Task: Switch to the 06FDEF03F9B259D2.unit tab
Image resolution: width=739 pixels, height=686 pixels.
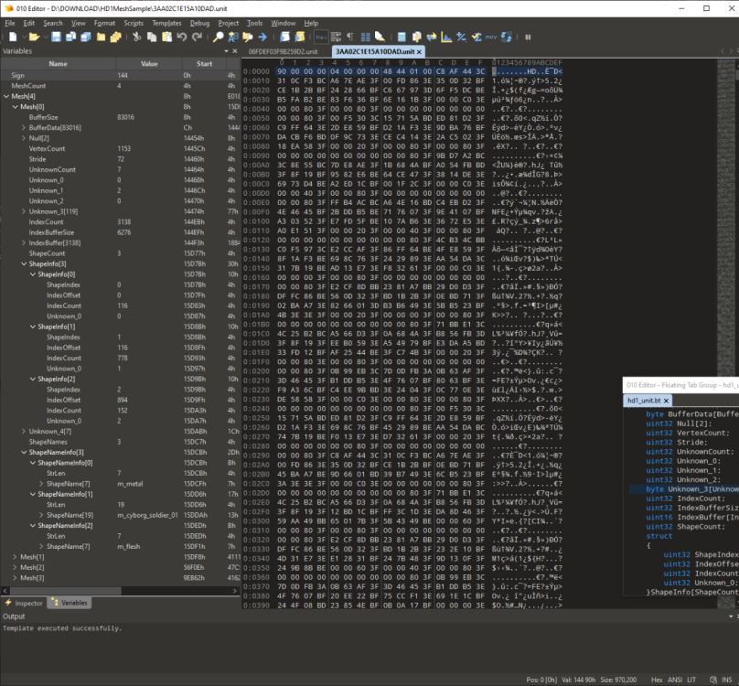Action: tap(283, 52)
